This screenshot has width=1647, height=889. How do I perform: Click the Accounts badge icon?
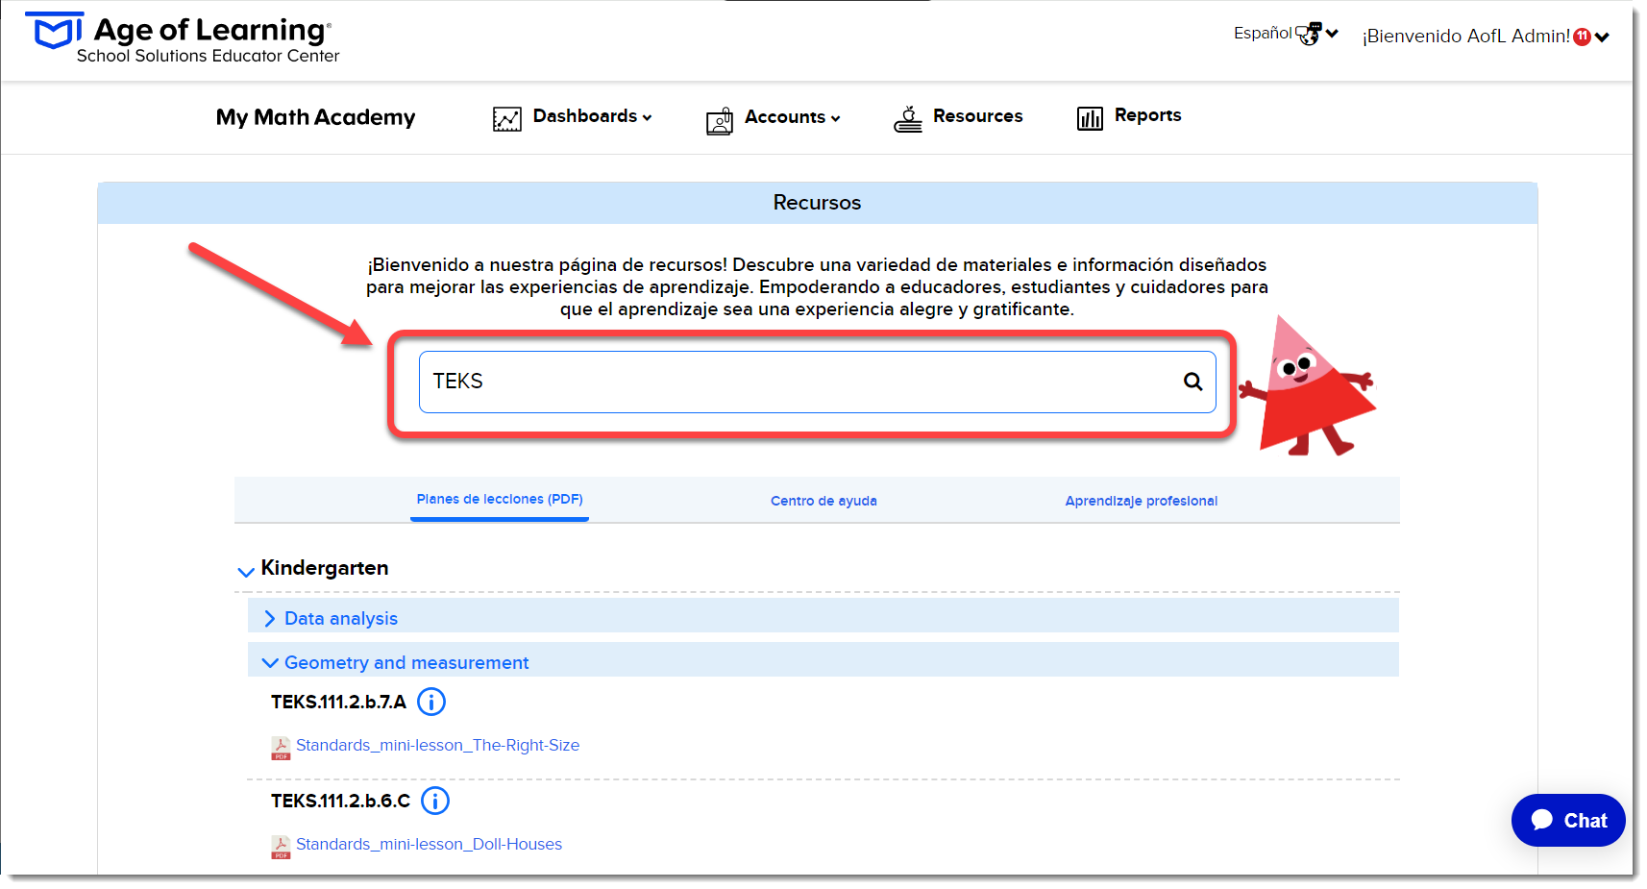point(720,121)
